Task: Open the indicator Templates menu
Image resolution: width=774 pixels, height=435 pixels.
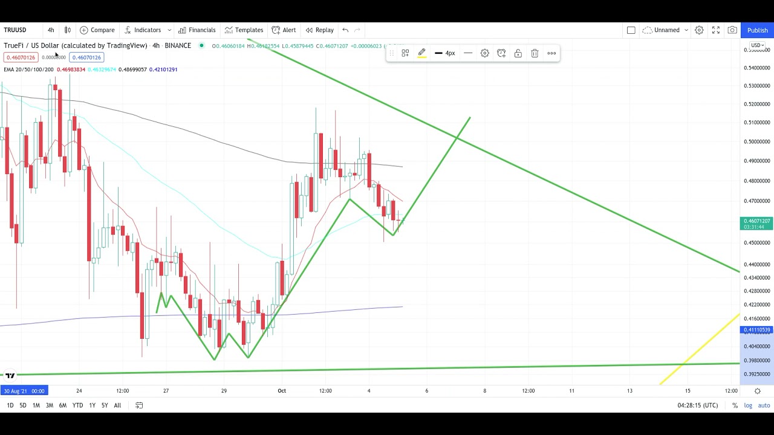Action: (x=244, y=30)
